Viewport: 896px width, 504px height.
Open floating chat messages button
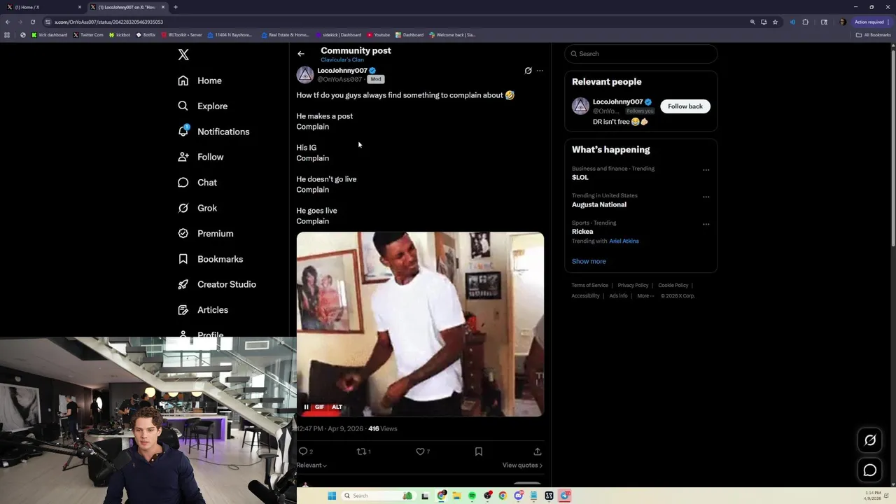tap(870, 470)
